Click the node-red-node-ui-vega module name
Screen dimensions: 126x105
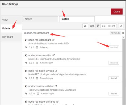coord(41,71)
